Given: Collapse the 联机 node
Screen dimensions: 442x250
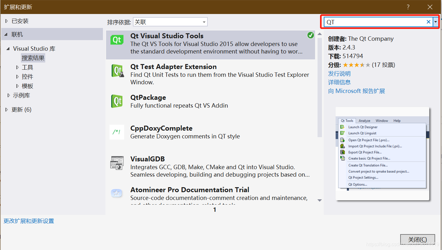Looking at the screenshot, I should (x=7, y=35).
